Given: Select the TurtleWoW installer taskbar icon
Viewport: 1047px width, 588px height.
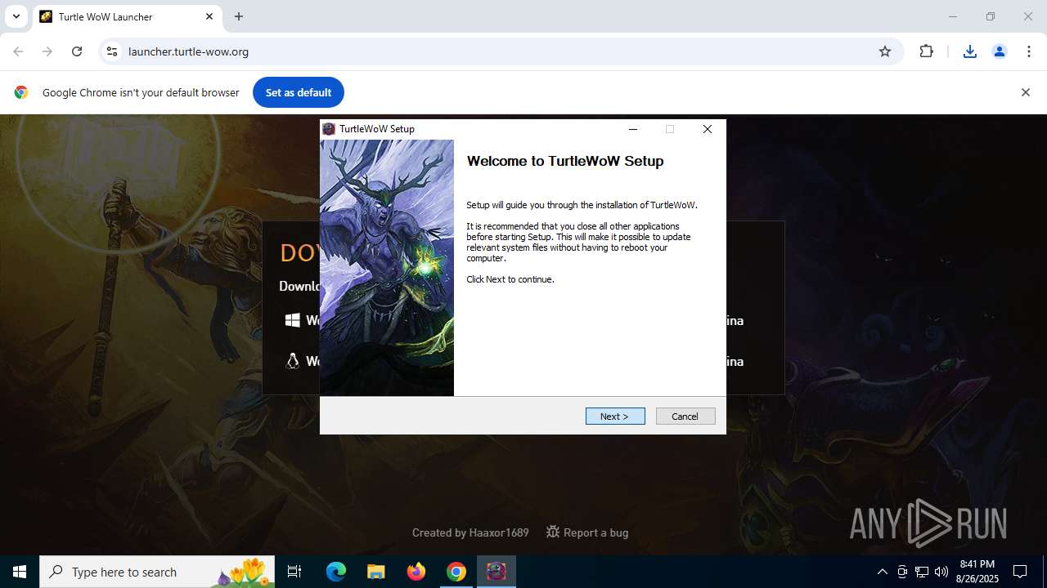Looking at the screenshot, I should click(497, 572).
